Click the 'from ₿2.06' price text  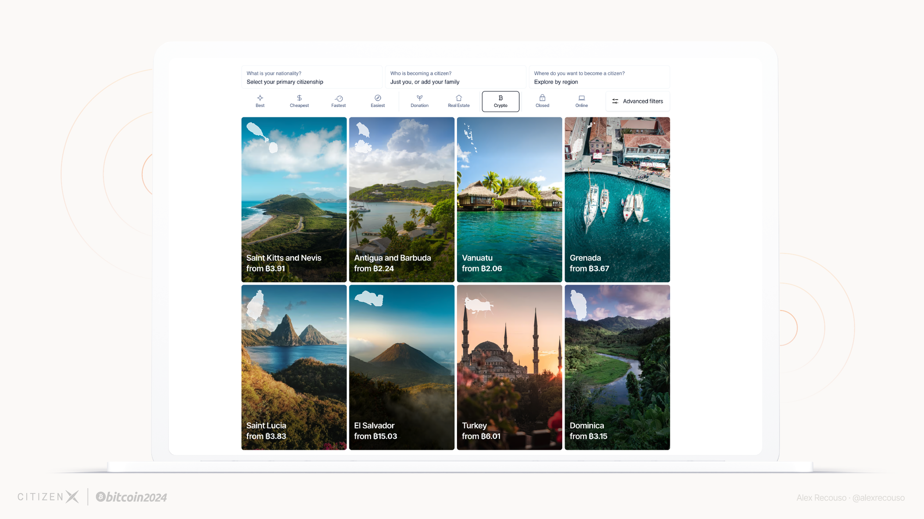[482, 268]
